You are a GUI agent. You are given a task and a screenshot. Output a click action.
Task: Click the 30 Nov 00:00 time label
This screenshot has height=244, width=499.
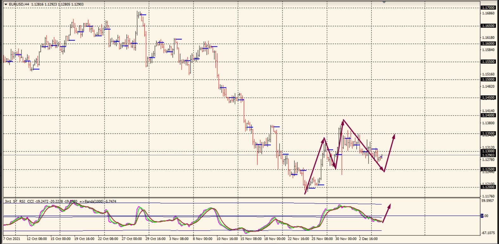tap(346, 239)
